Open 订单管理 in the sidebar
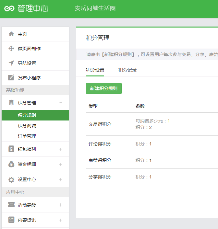218x229 pixels. pyautogui.click(x=27, y=136)
